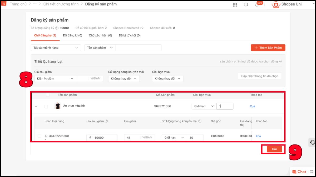Screen dimensions: 316x177
Task: Collapse the Áo thun mùa hè row chevron
Action: [36, 106]
